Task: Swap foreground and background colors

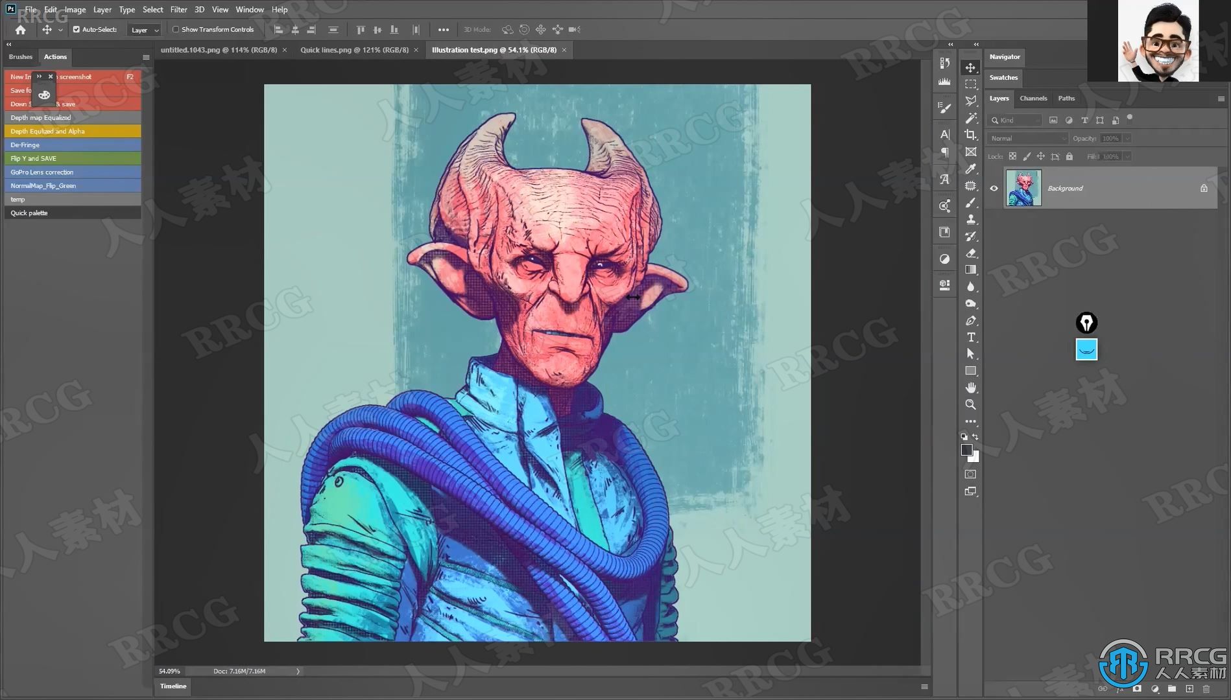Action: pyautogui.click(x=975, y=437)
